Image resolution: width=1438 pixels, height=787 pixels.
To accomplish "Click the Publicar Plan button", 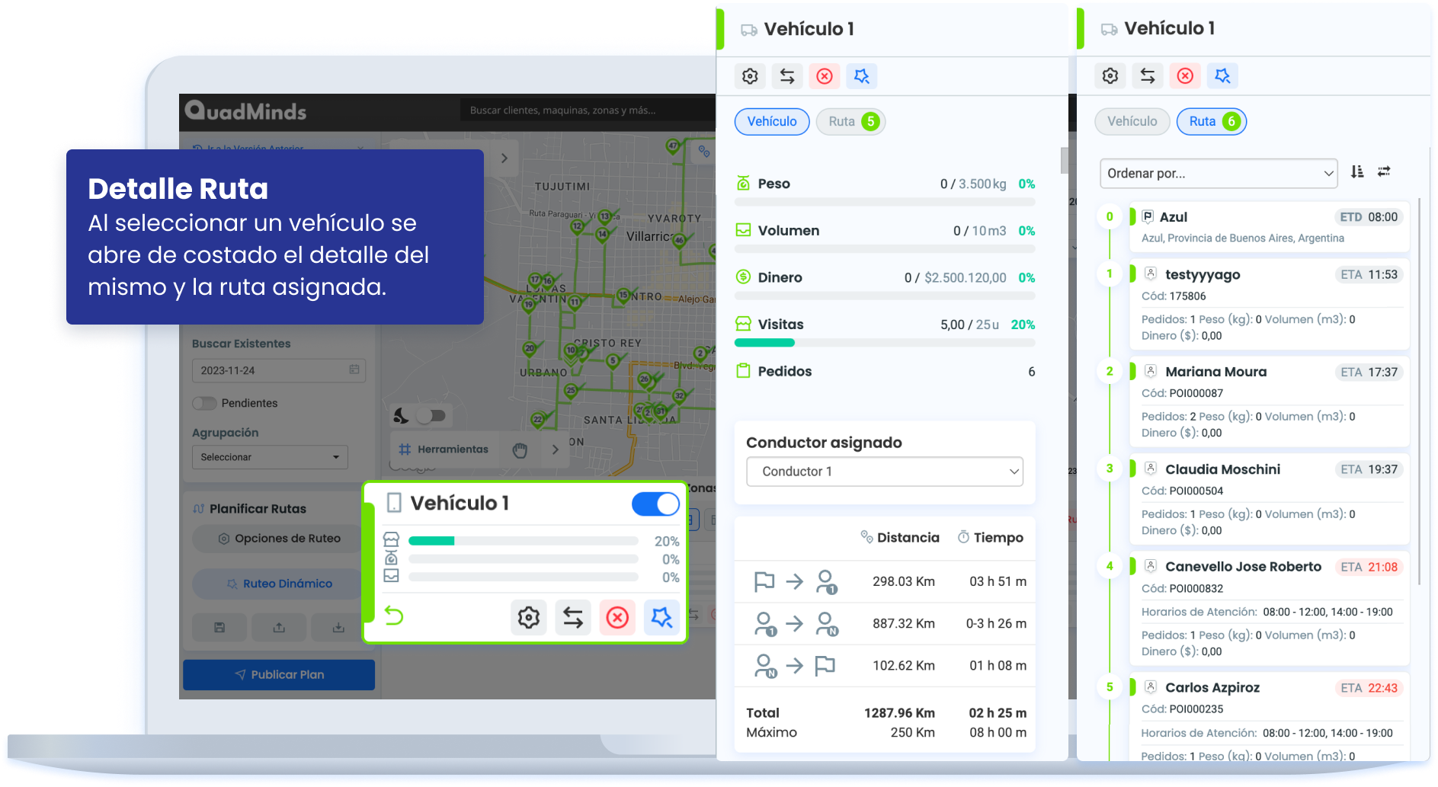I will tap(279, 675).
